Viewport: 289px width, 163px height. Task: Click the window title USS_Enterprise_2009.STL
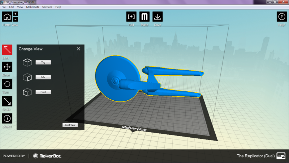(20, 2)
